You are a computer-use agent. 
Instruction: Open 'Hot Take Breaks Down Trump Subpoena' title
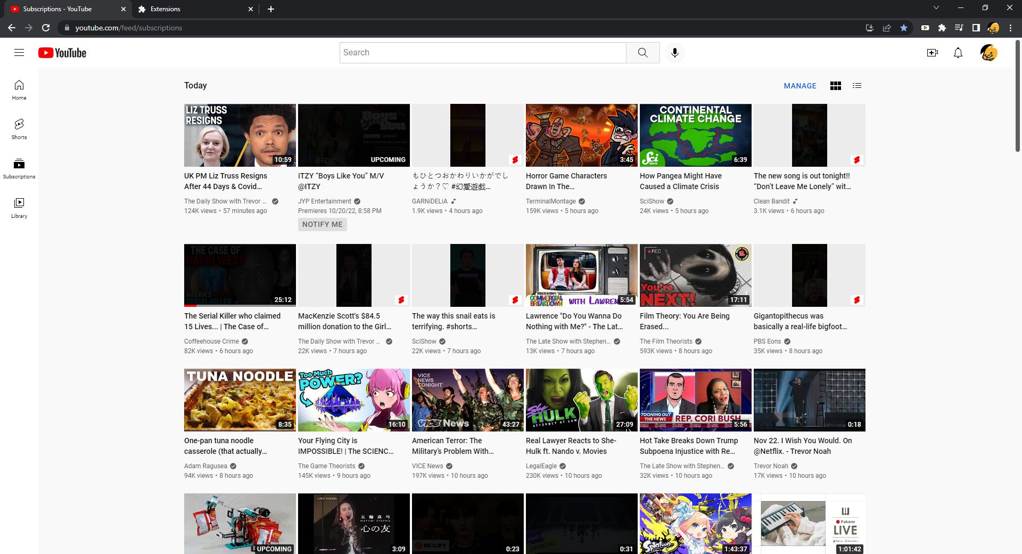tap(689, 446)
